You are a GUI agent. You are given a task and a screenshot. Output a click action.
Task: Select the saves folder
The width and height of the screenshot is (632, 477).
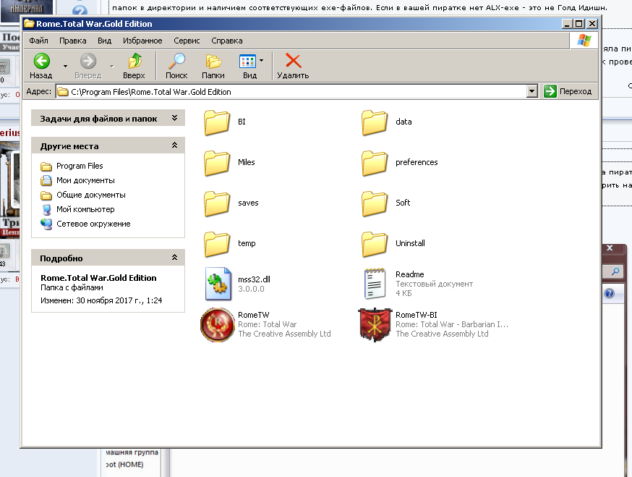pyautogui.click(x=216, y=203)
